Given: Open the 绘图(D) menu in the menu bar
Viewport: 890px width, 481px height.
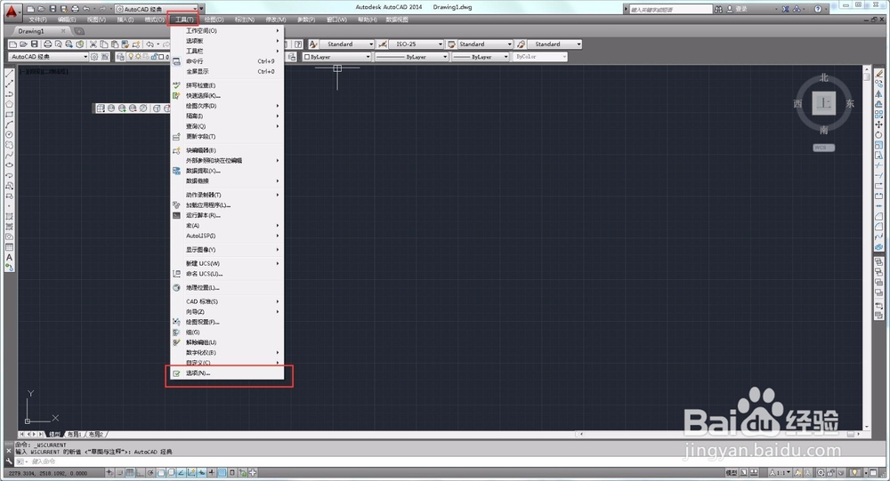Looking at the screenshot, I should [x=214, y=20].
